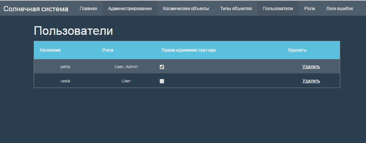Click the Права администратора column header
The width and height of the screenshot is (366, 143).
188,50
